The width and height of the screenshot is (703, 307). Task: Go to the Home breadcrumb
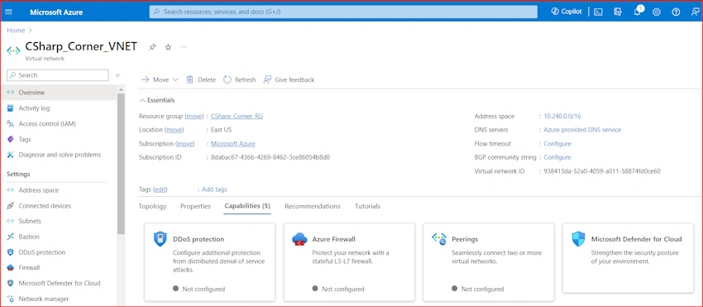click(16, 31)
